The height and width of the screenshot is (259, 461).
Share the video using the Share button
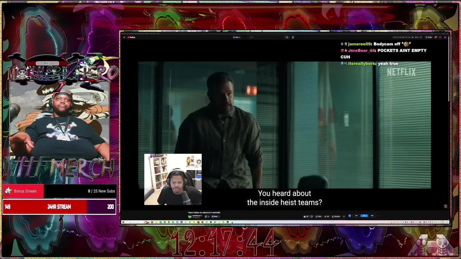pos(319,217)
